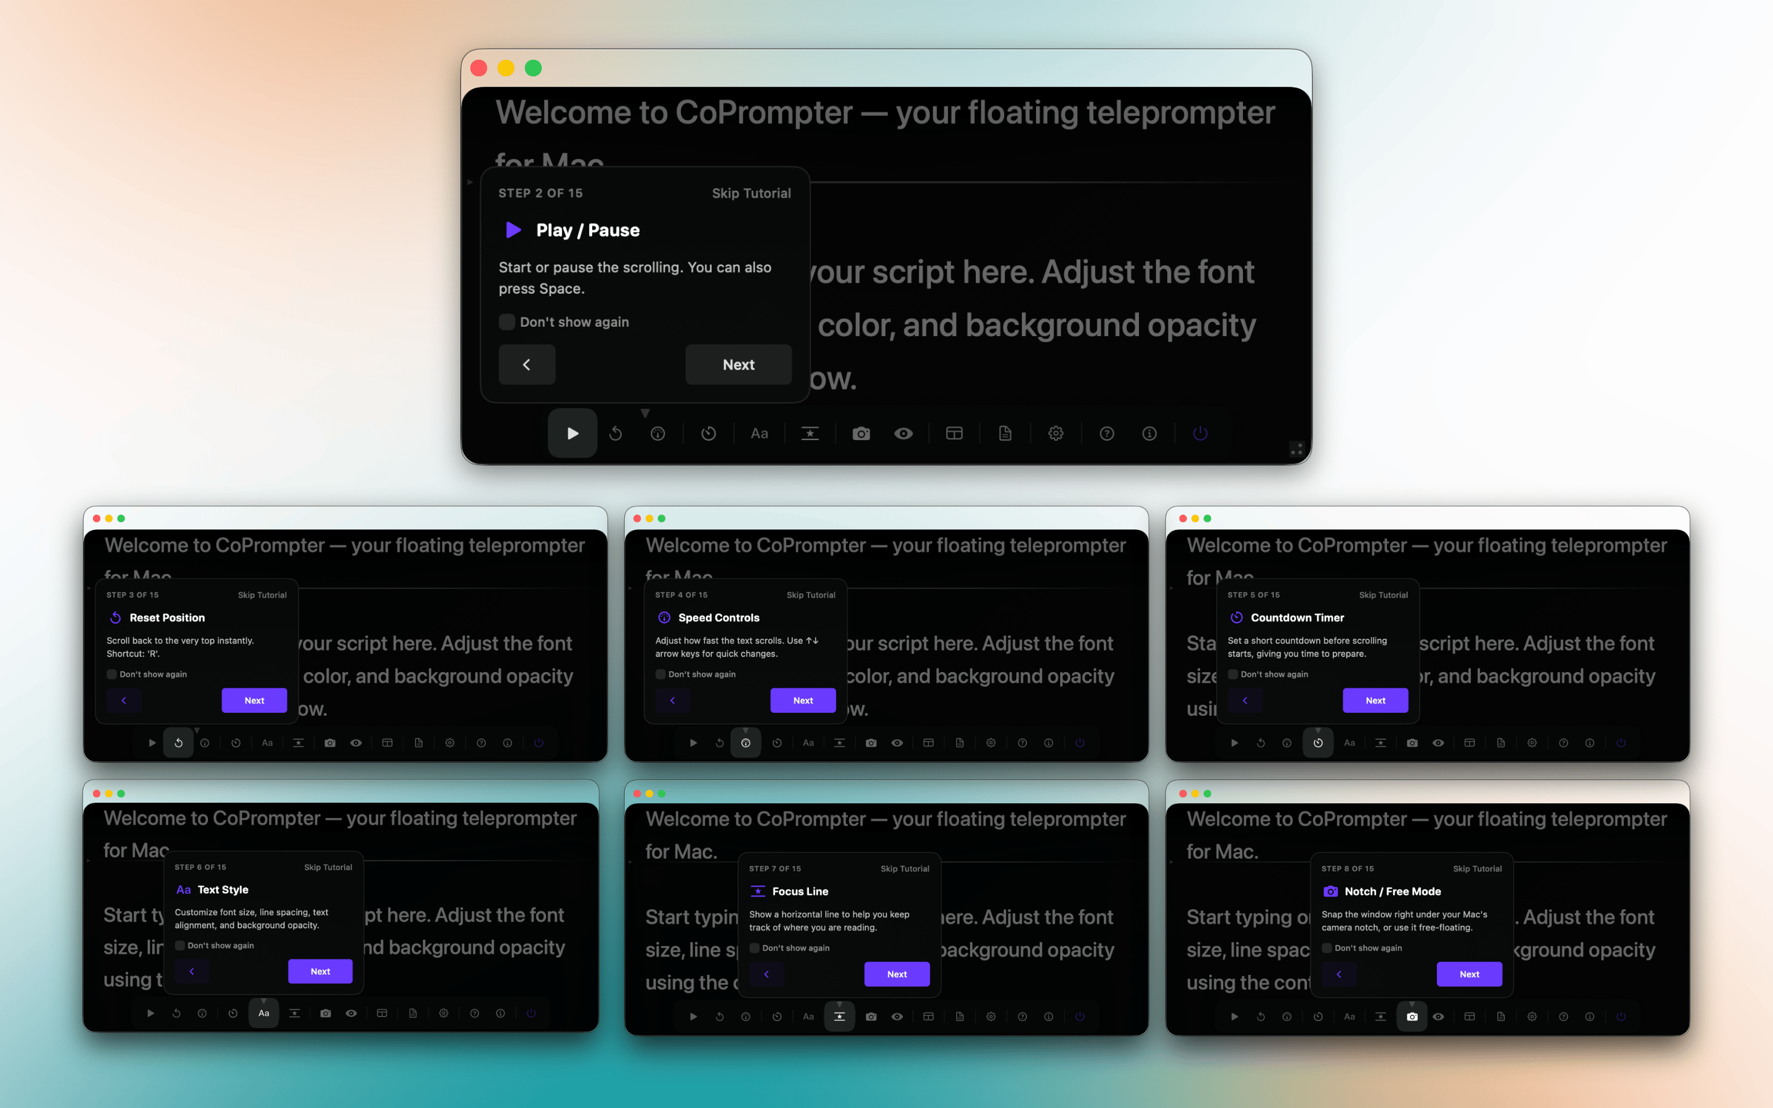The height and width of the screenshot is (1108, 1773).
Task: Click Skip Tutorial in the Step 8 popup
Action: point(1477,869)
